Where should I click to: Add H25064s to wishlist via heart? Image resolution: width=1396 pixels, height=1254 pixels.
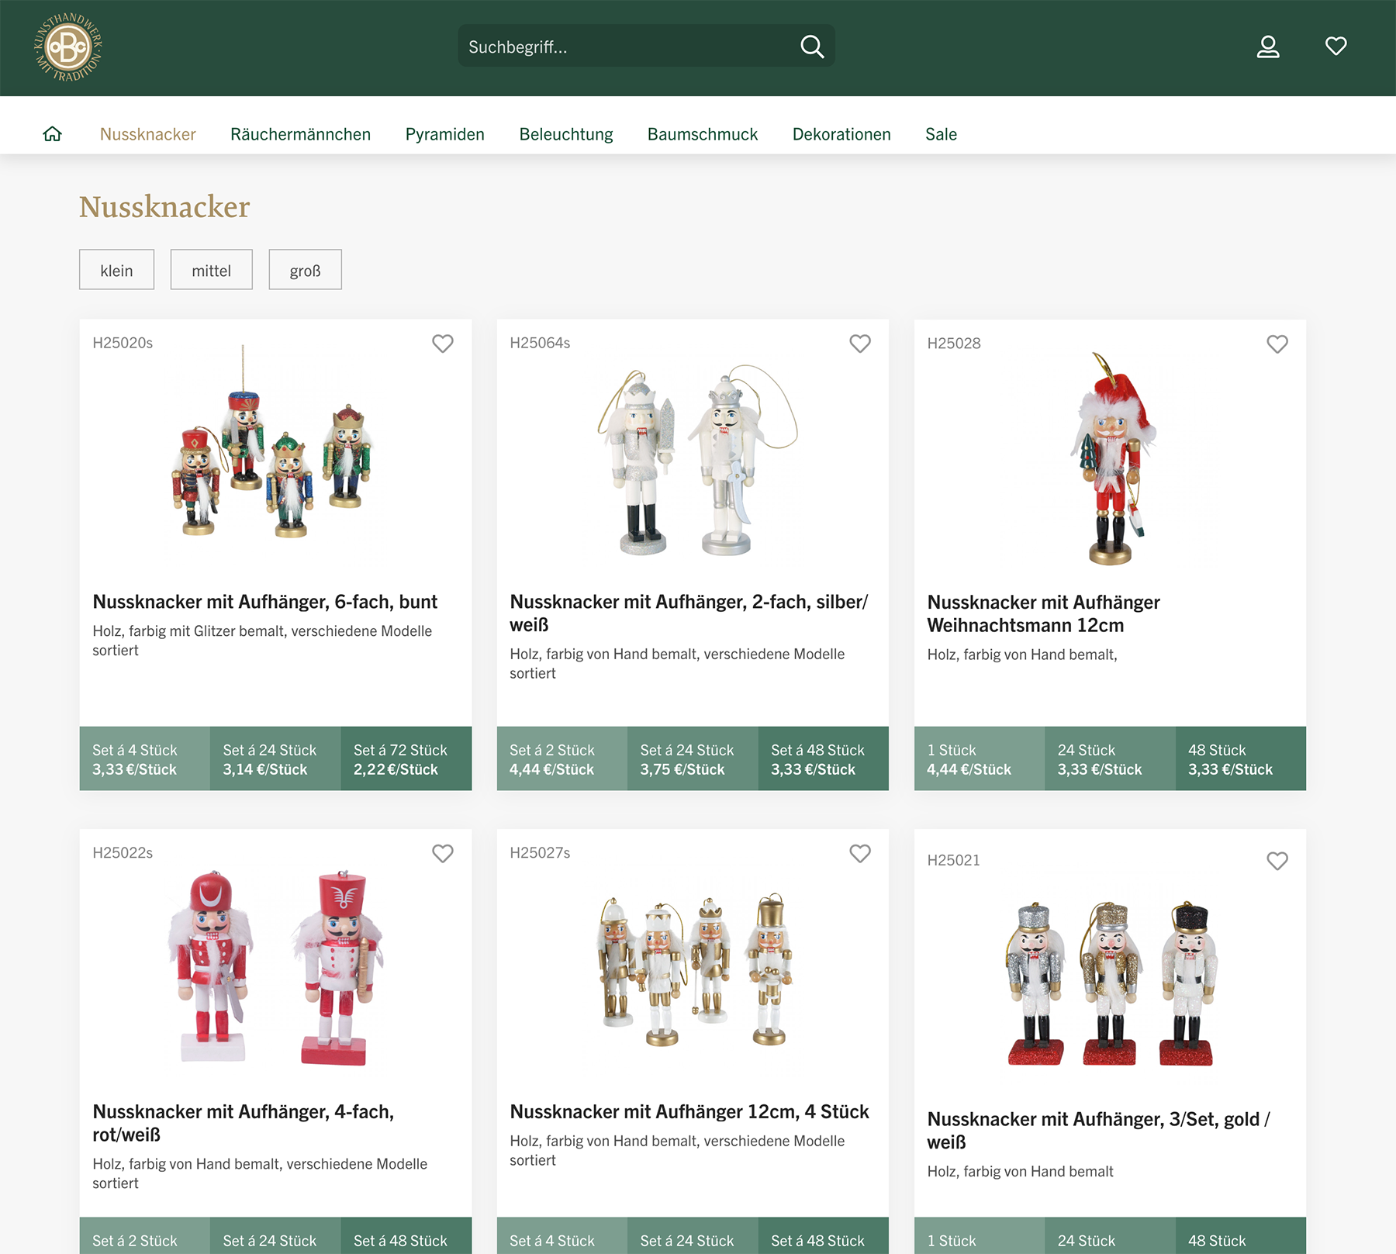point(859,344)
